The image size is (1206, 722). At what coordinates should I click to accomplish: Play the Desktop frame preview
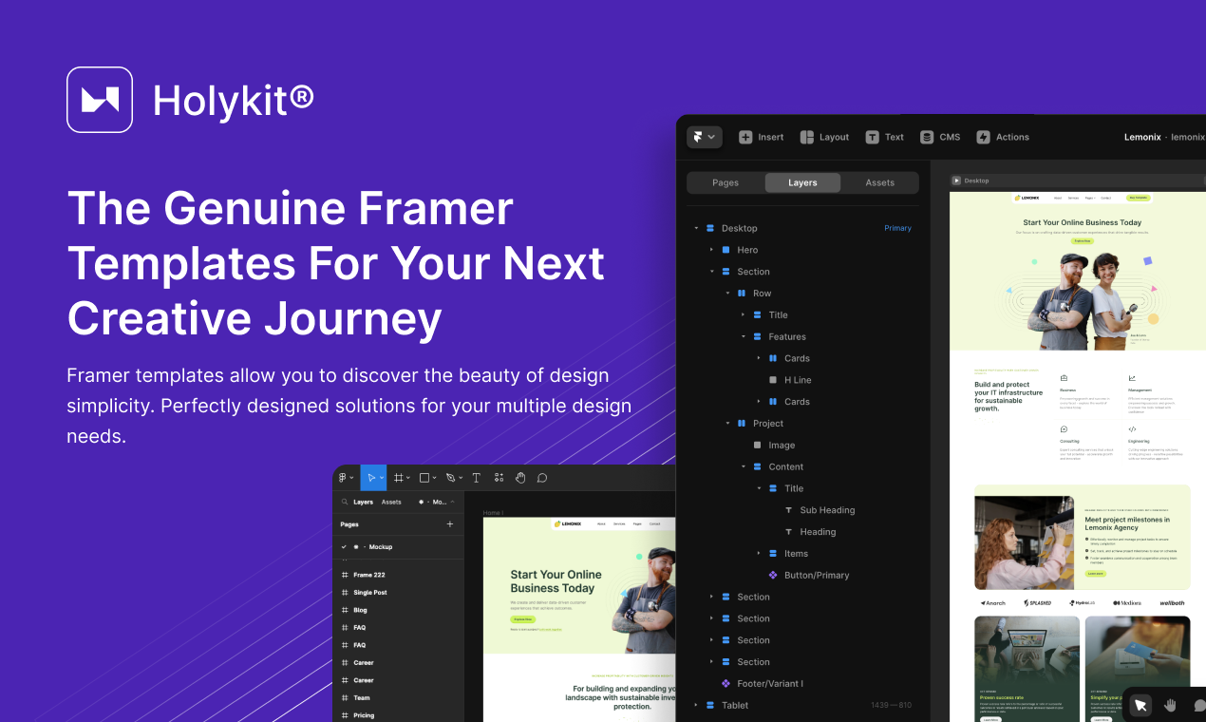[956, 180]
